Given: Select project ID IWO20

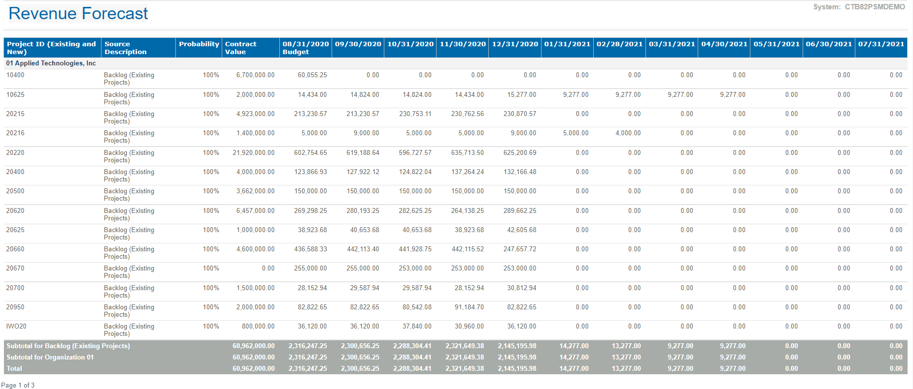Looking at the screenshot, I should click(x=16, y=327).
